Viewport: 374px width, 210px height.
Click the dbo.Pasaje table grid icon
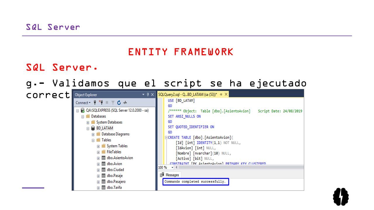click(x=103, y=176)
